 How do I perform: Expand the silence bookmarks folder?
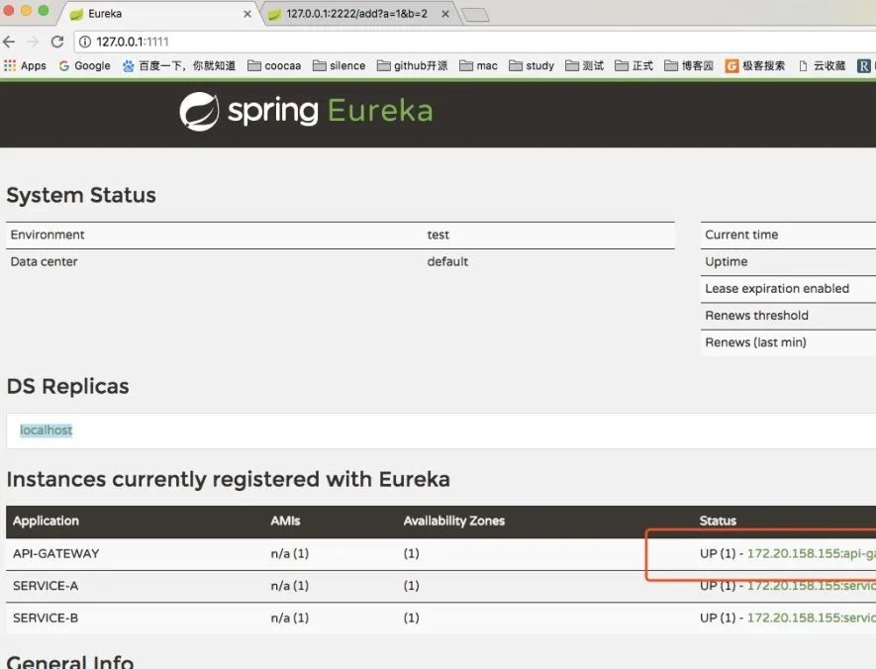coord(340,66)
